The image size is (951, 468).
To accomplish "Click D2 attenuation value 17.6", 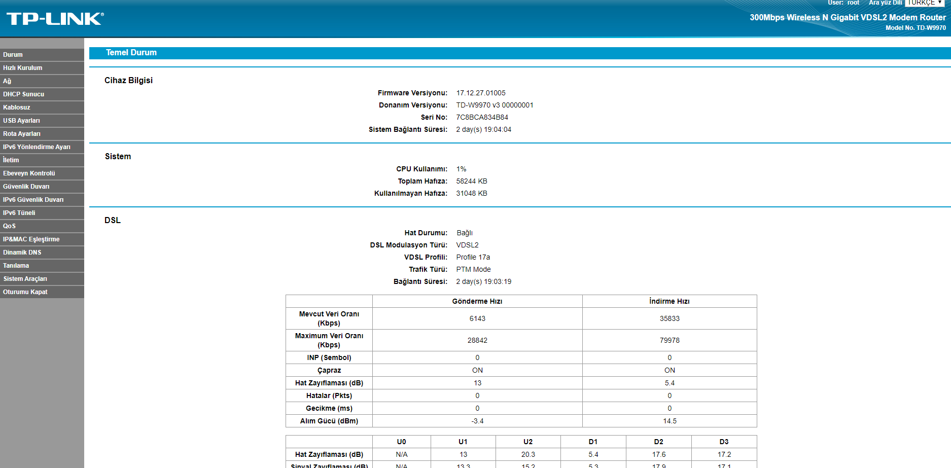I will pos(659,455).
